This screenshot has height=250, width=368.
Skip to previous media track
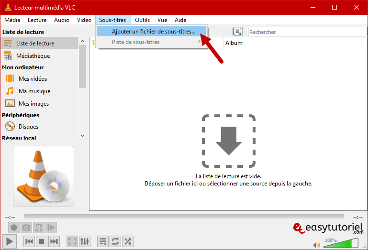[29, 241]
